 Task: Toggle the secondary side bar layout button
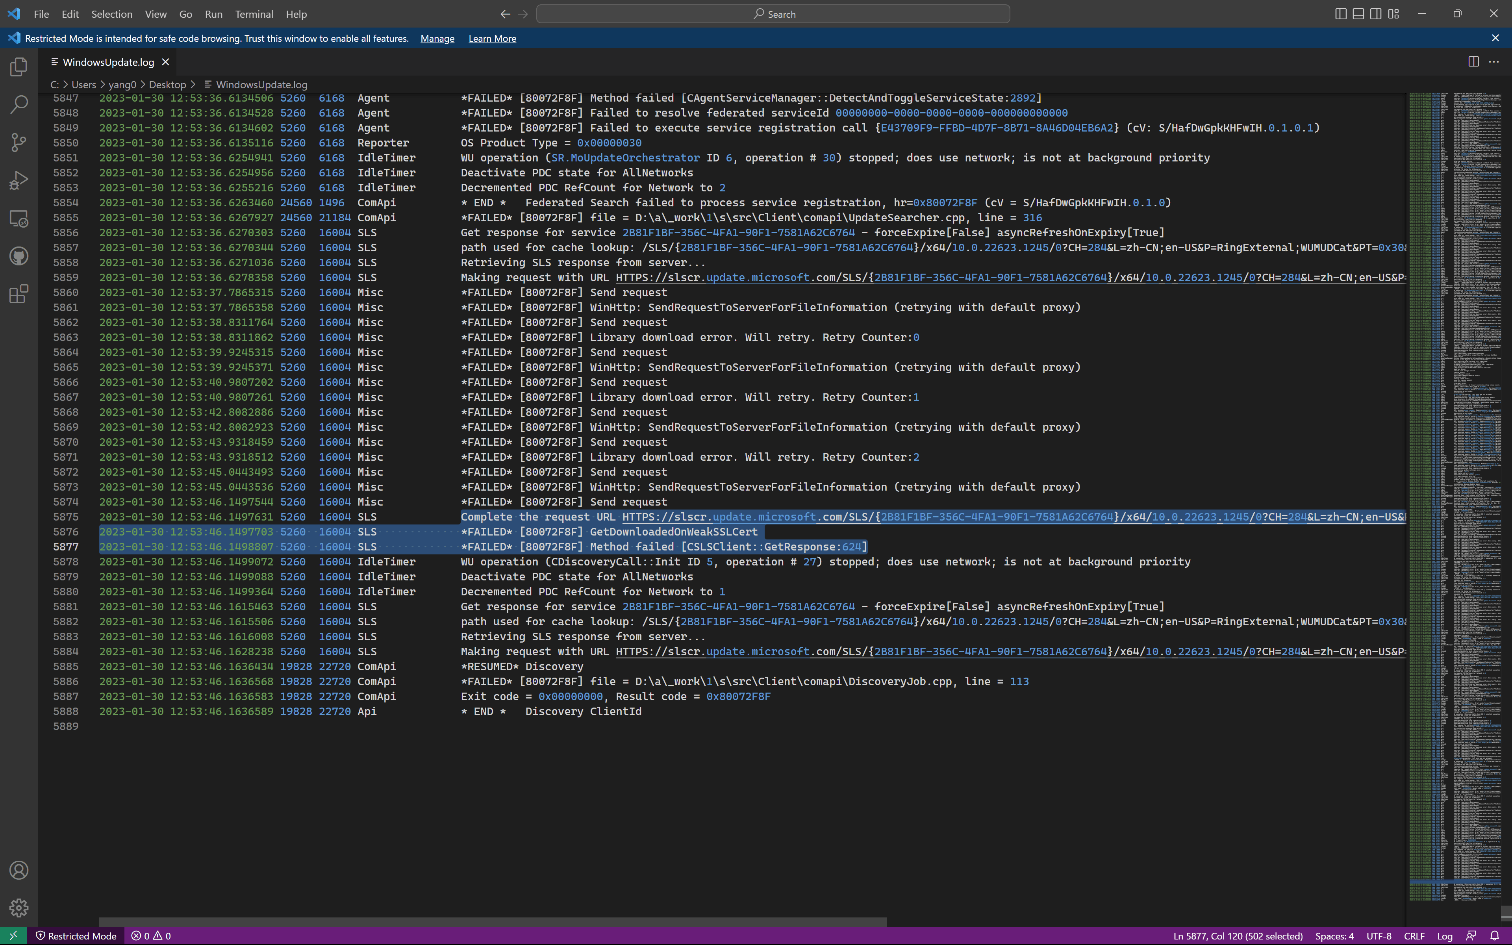coord(1375,14)
